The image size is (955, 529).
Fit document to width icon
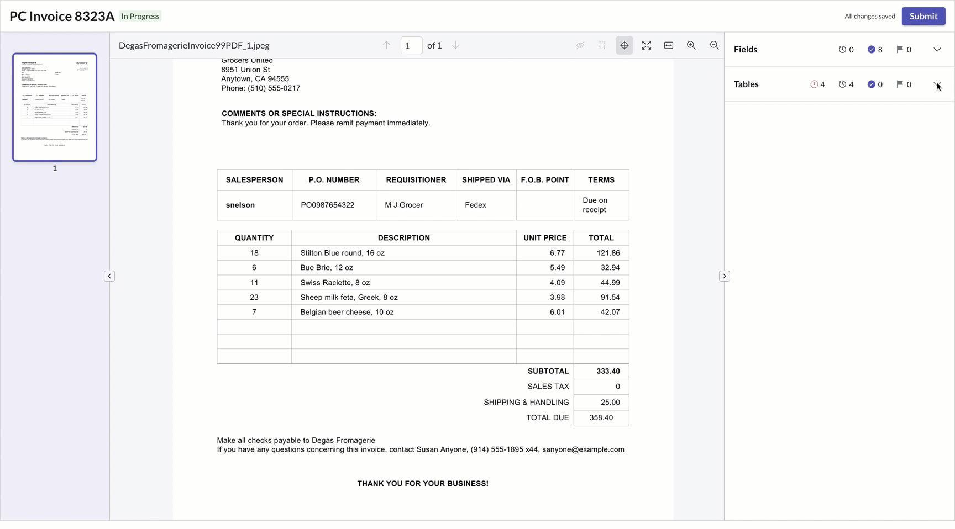(x=669, y=45)
